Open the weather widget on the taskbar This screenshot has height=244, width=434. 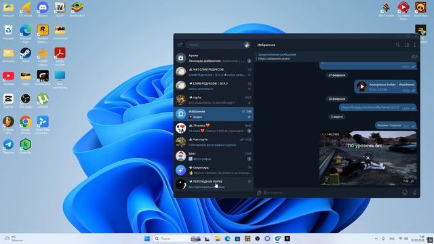[14, 239]
